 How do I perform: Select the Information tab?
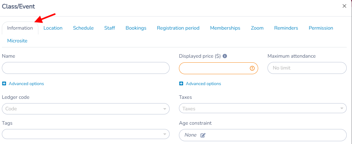pos(20,28)
